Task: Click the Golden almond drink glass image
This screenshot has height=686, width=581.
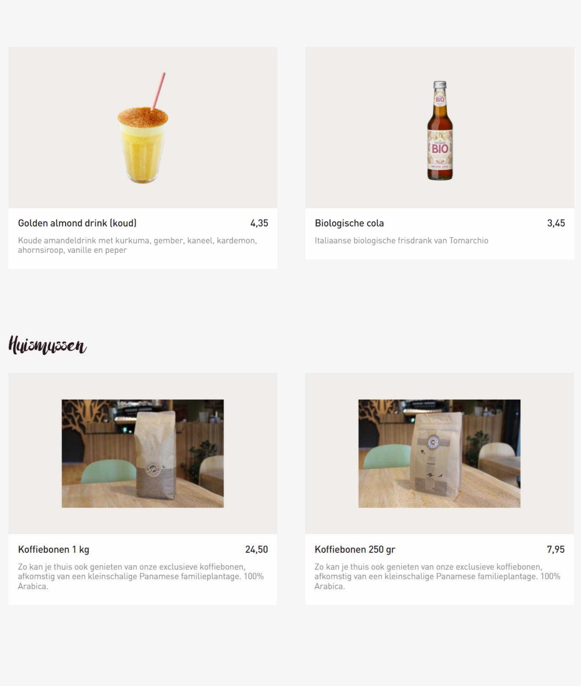Action: pos(143,128)
